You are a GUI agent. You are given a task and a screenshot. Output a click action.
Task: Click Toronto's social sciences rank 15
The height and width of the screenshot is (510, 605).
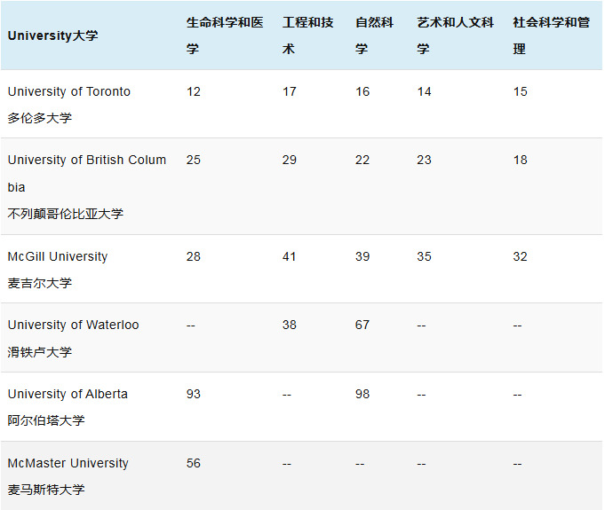click(520, 91)
